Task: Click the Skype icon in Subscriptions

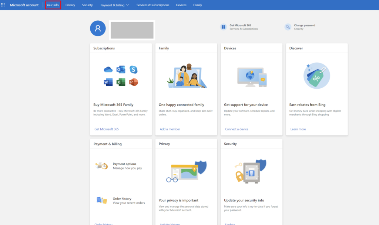Action: (133, 69)
